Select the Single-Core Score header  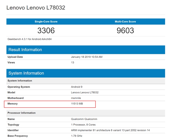[x=46, y=22]
